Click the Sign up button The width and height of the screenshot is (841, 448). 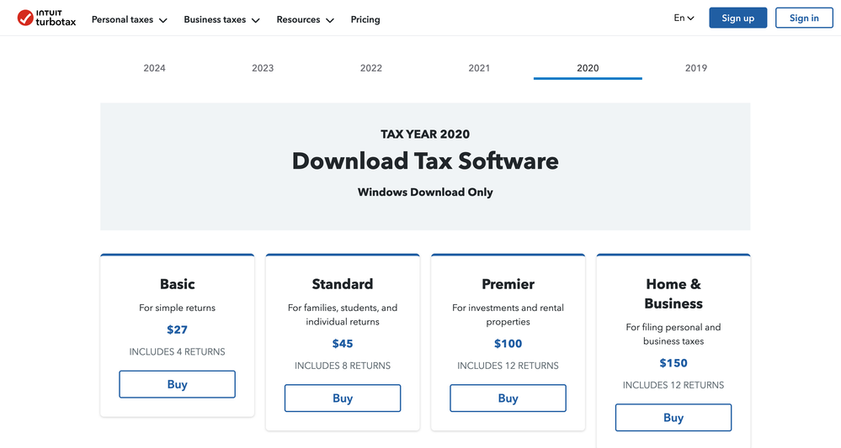(738, 18)
